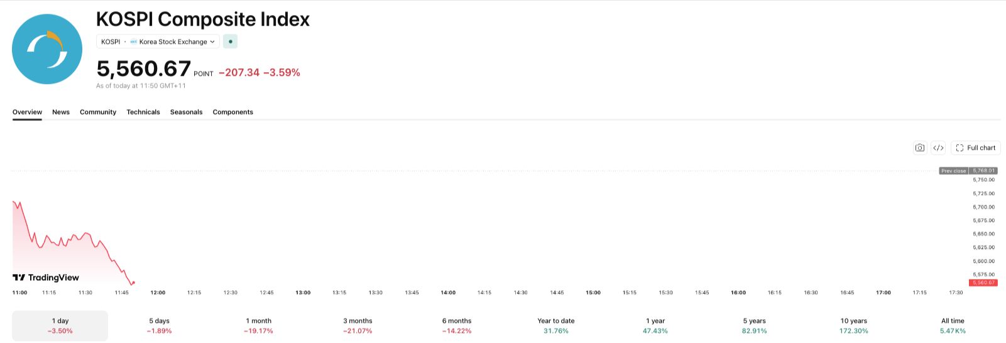Viewport: 1006px width, 343px height.
Task: Click the camera snapshot icon
Action: pyautogui.click(x=920, y=148)
